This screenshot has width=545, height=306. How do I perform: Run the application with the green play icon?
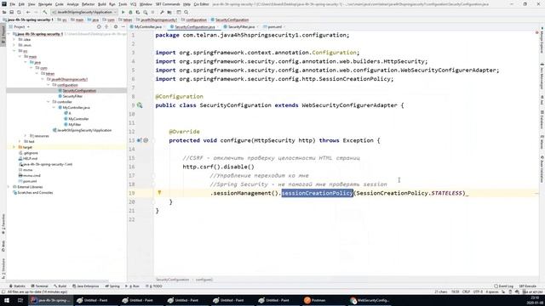click(123, 12)
